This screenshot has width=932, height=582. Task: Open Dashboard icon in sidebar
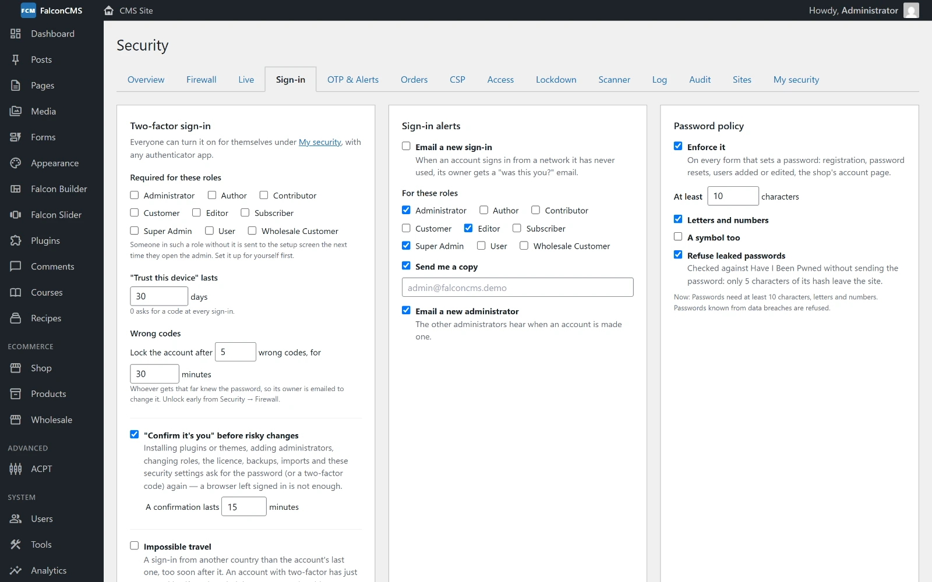tap(16, 34)
